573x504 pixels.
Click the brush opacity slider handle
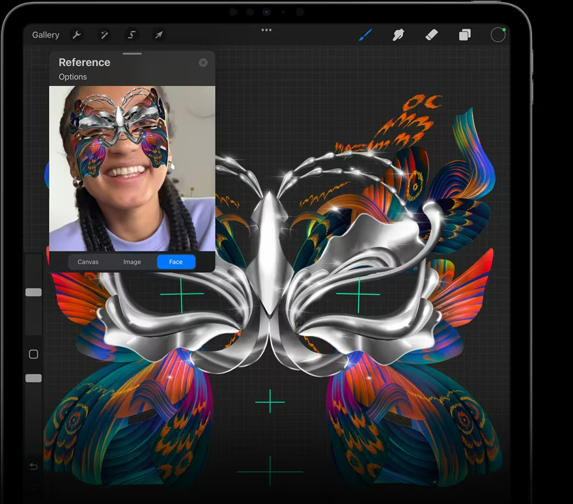[33, 378]
